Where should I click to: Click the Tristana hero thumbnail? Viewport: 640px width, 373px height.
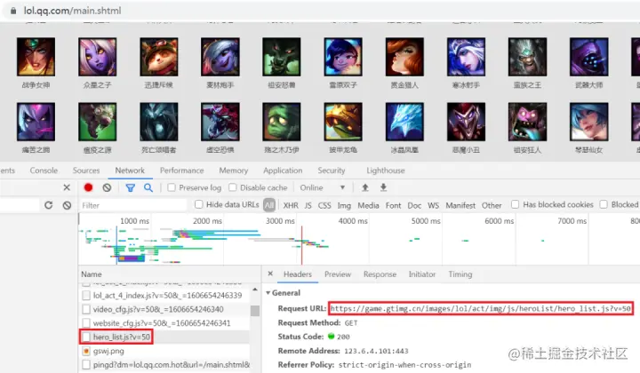click(220, 57)
